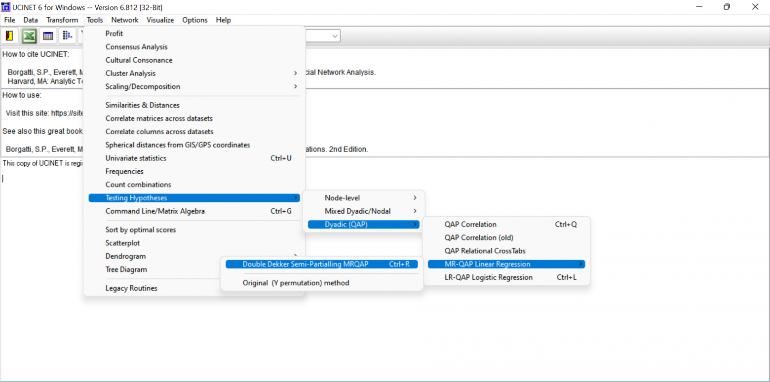770x382 pixels.
Task: Choose QAP Relational CrossTabs
Action: click(506, 251)
